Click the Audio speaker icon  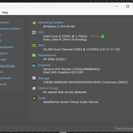click(x=34, y=98)
